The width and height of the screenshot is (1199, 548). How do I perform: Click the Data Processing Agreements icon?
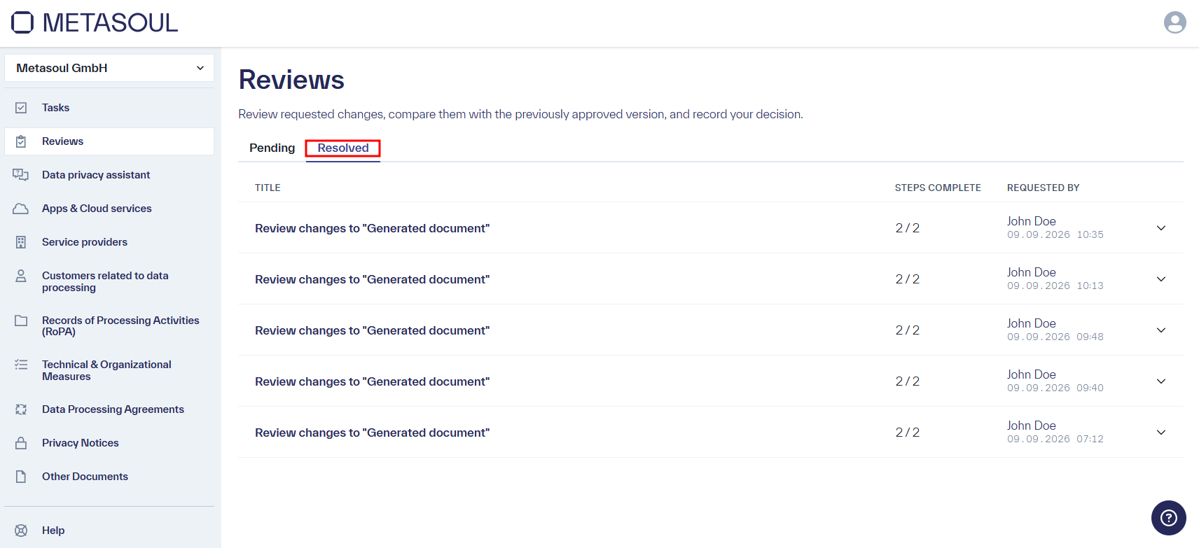(x=21, y=409)
